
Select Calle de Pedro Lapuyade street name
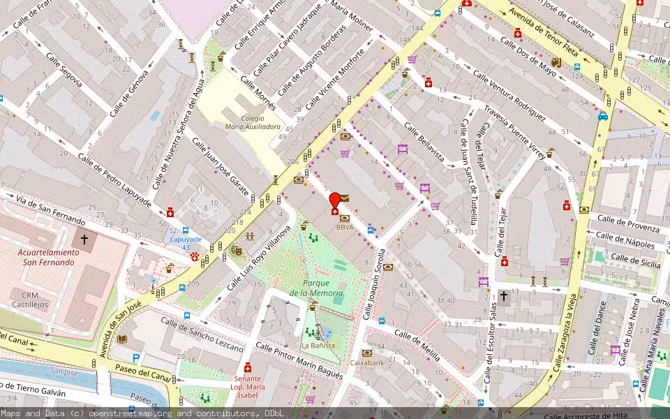[x=114, y=179]
